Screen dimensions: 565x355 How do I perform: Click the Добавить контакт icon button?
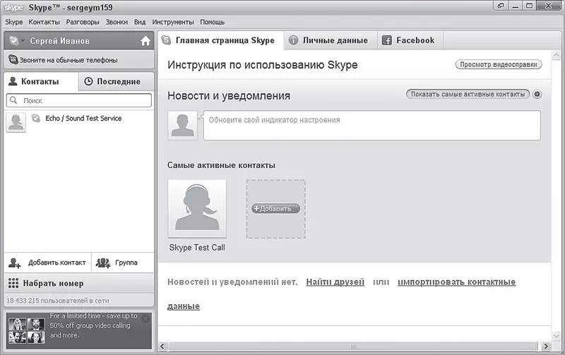(x=15, y=263)
